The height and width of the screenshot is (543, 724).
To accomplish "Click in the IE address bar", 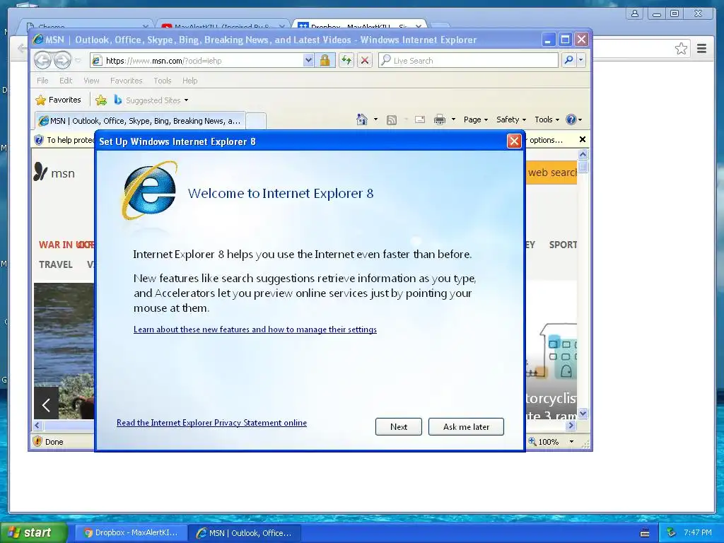I will point(198,61).
